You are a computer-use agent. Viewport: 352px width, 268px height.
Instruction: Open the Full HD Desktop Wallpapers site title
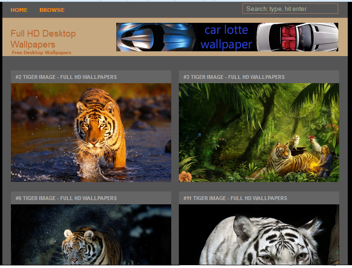pos(43,39)
